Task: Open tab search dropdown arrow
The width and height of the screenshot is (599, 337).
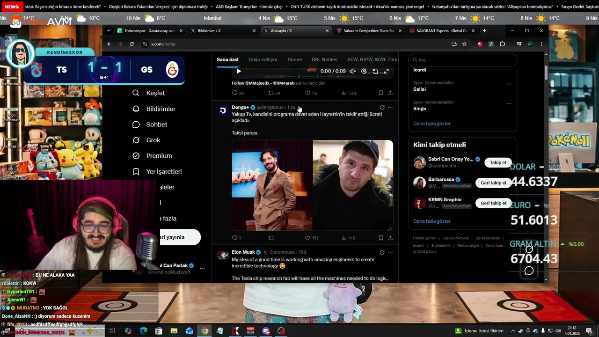Action: [109, 30]
